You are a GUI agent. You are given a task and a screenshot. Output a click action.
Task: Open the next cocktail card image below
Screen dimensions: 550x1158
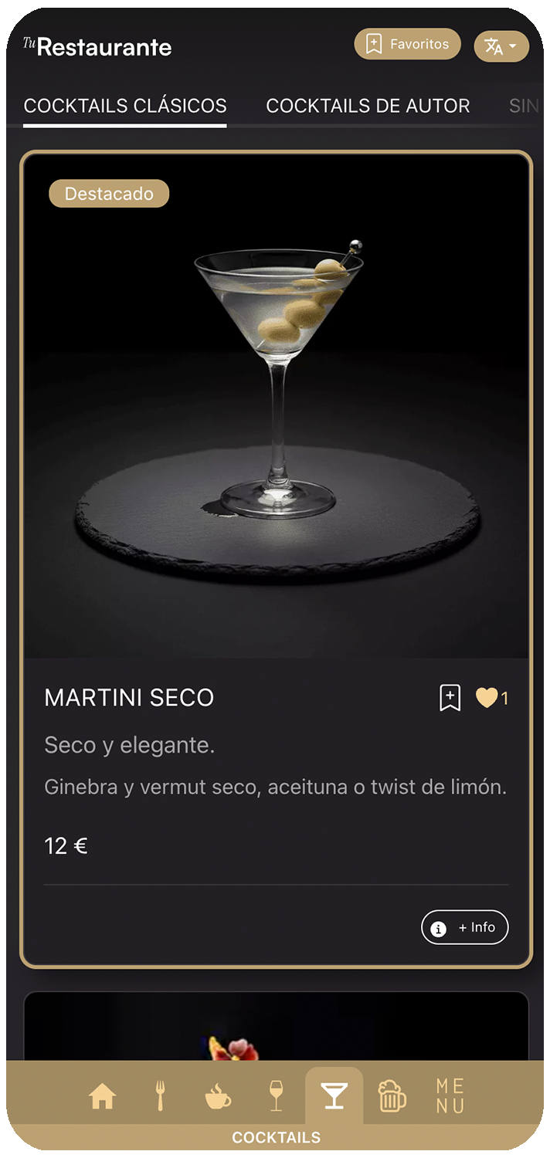pyautogui.click(x=277, y=1027)
